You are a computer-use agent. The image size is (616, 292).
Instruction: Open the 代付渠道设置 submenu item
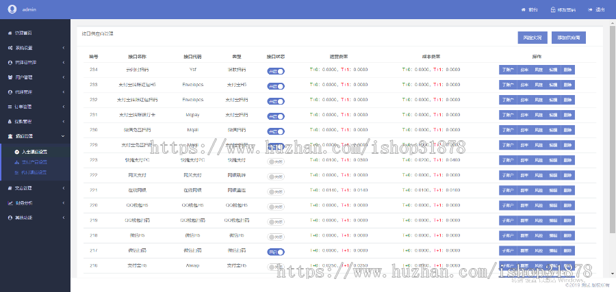click(x=35, y=172)
